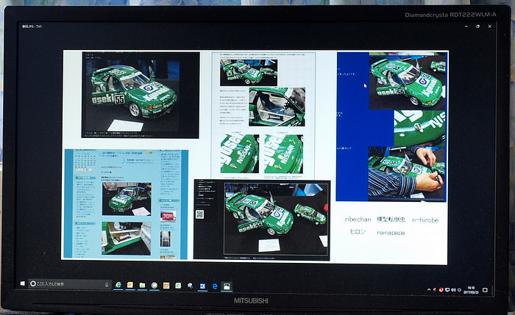Click the Cortana circle icon in search box
The height and width of the screenshot is (315, 515).
pyautogui.click(x=33, y=284)
